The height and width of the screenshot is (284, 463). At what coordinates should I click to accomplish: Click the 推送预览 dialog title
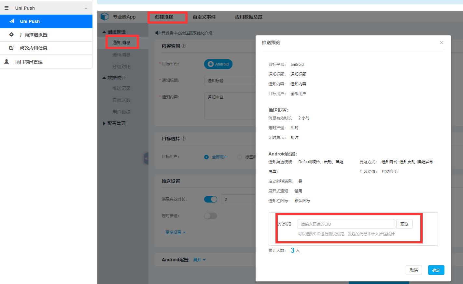271,43
